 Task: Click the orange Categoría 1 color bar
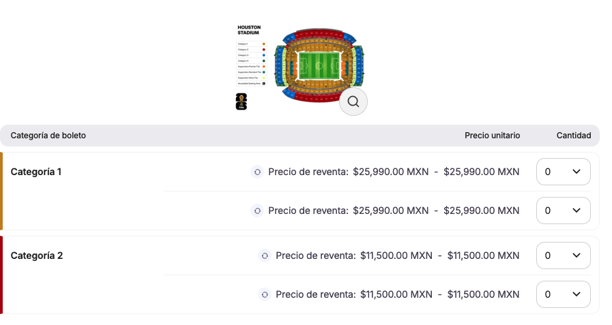[1, 191]
